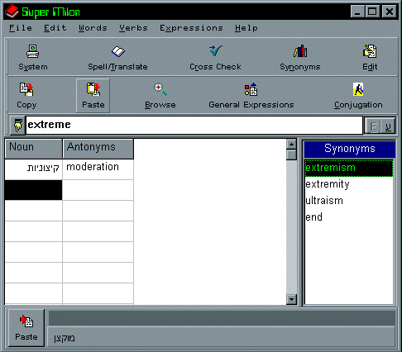
Task: Open the Browse magnifier tool
Action: (160, 96)
